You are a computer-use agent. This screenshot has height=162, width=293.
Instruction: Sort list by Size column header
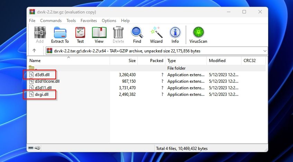coord(124,61)
